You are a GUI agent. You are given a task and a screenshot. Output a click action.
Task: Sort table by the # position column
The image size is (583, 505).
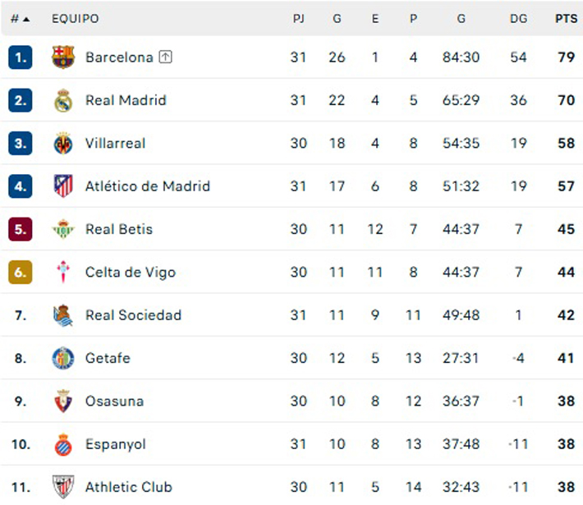pyautogui.click(x=20, y=18)
